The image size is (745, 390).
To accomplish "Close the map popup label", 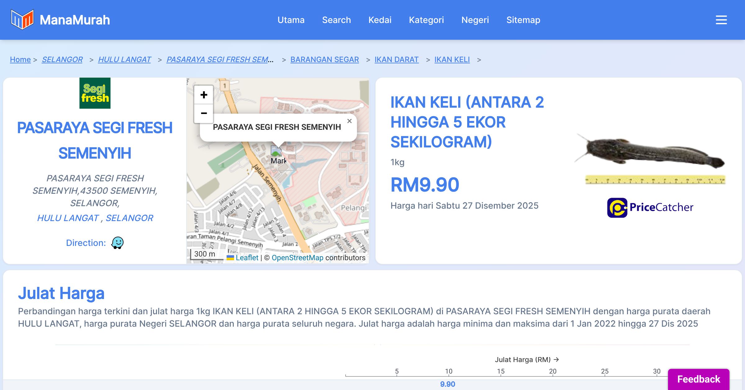I will pyautogui.click(x=349, y=121).
